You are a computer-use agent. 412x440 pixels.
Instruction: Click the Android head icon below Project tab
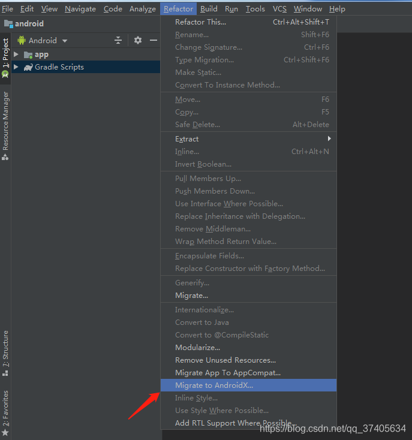(5, 75)
